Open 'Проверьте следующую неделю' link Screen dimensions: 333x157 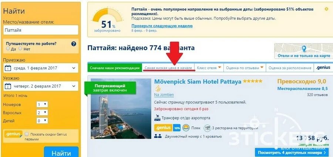tap(162, 26)
